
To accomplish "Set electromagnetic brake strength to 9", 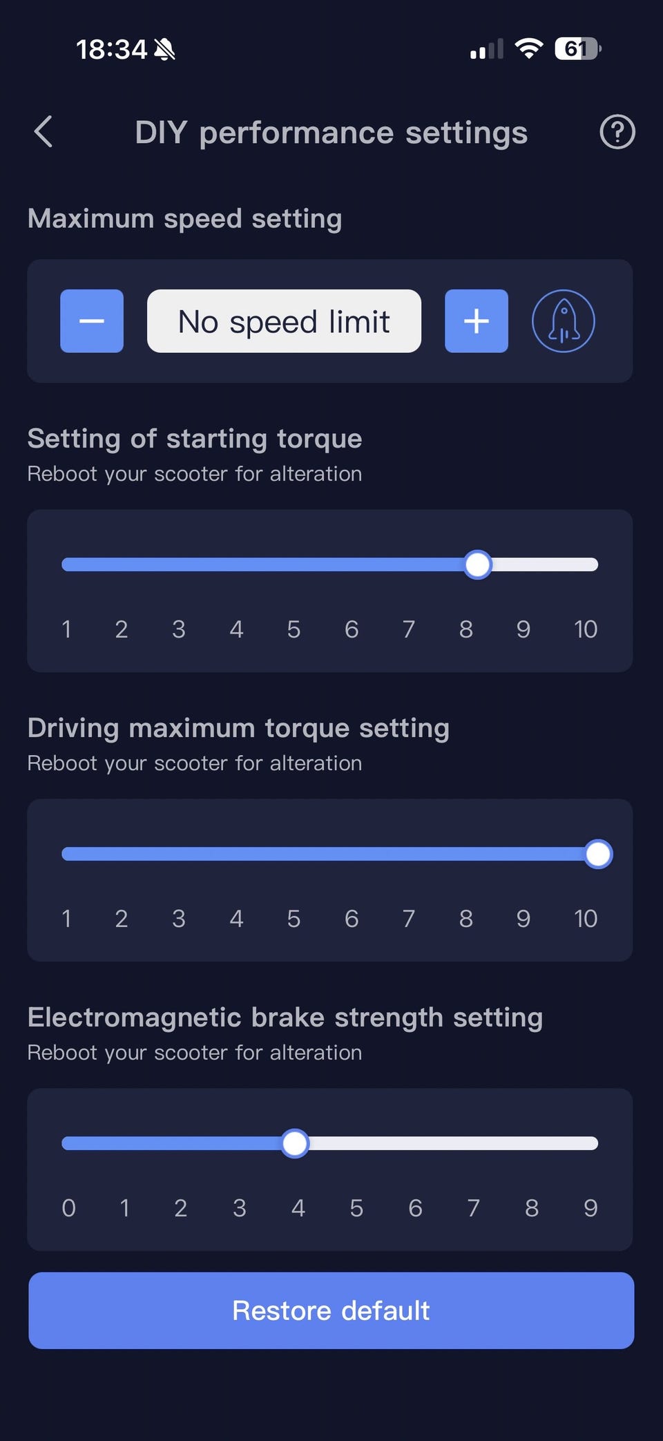I will click(590, 1143).
